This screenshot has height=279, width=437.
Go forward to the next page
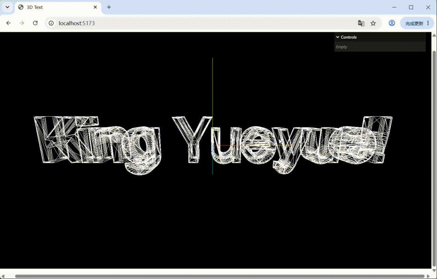point(22,23)
